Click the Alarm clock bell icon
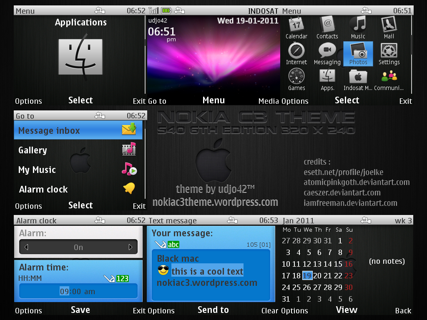This screenshot has width=427, height=320. [x=129, y=188]
